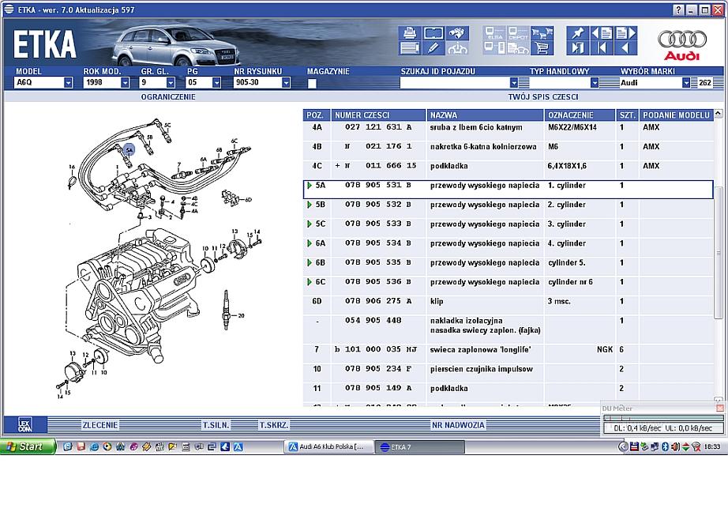728x512 pixels.
Task: Click the highlighted 5A marker in diagram
Action: 129,149
